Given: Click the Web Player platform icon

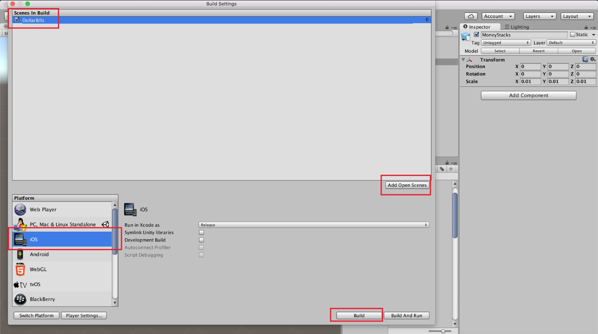Looking at the screenshot, I should click(20, 209).
